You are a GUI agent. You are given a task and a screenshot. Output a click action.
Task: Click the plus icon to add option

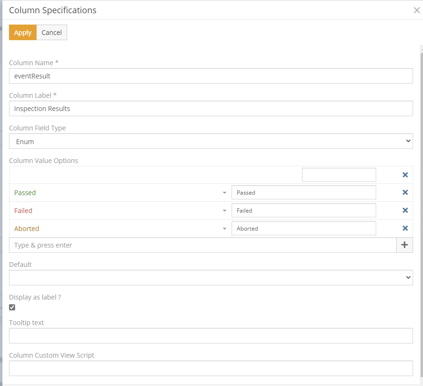coord(404,245)
